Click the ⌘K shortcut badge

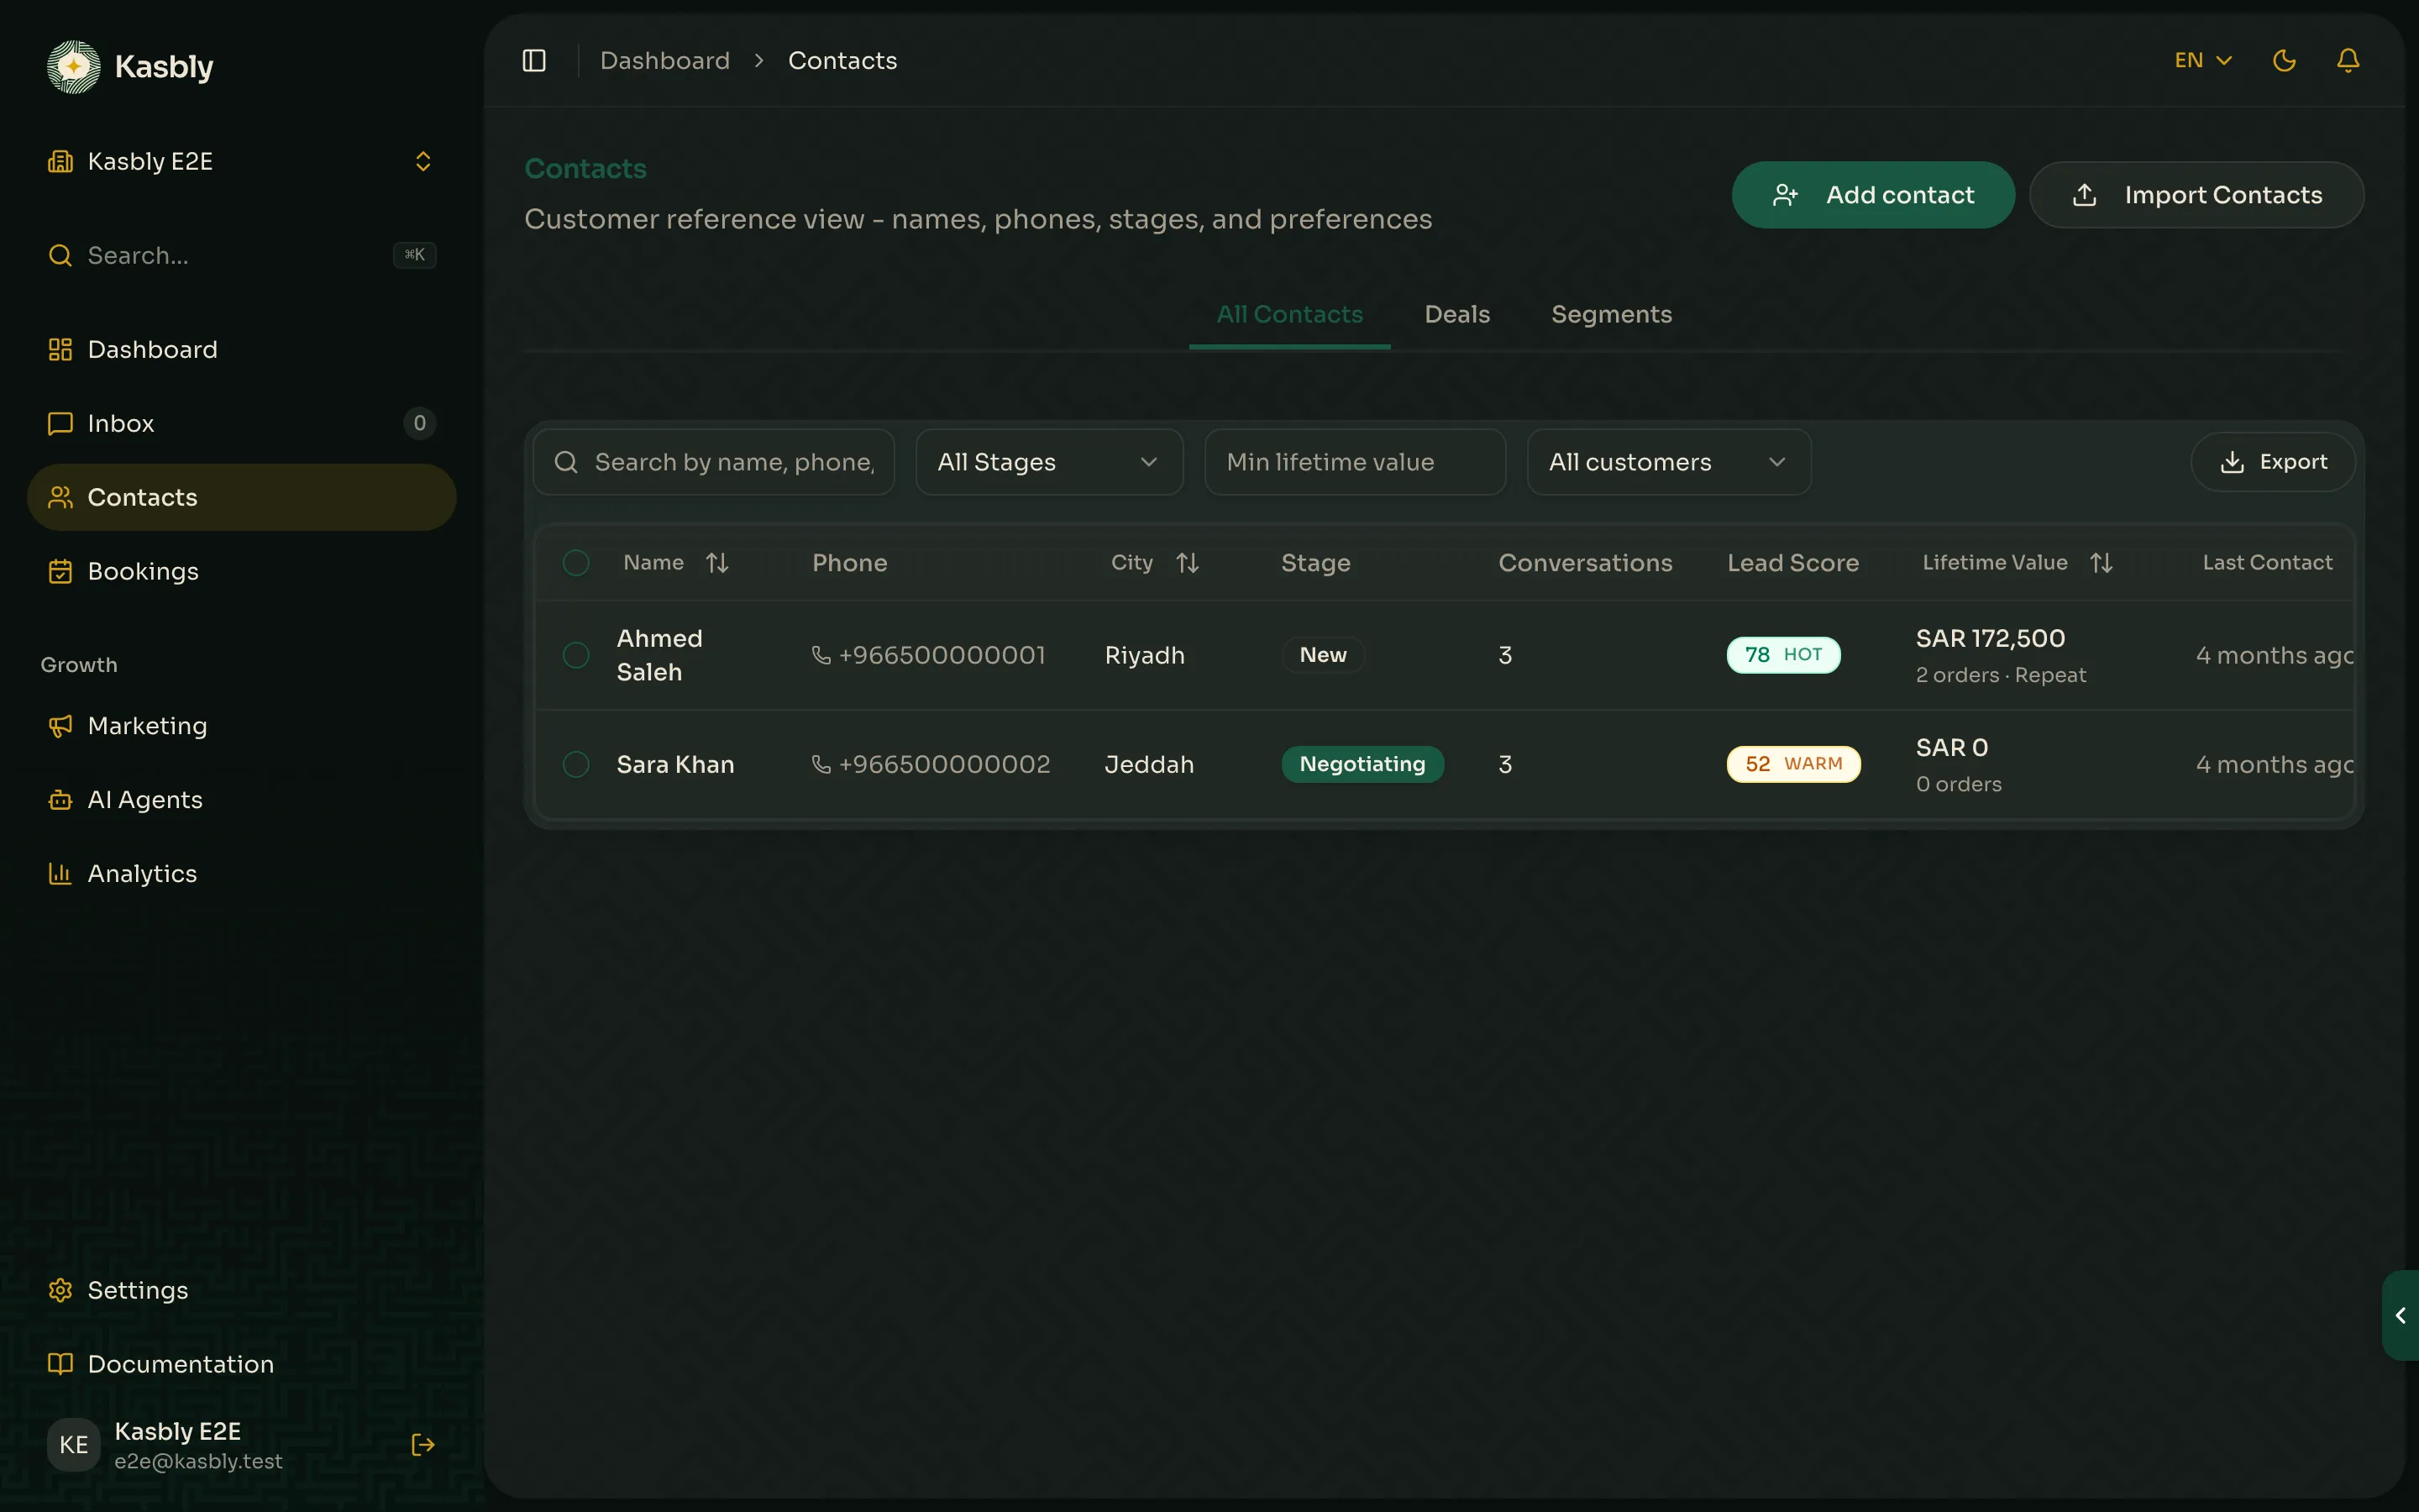pos(414,255)
